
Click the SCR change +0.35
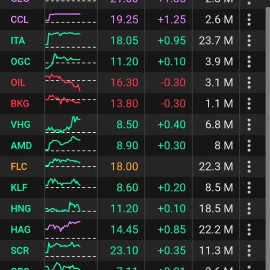[x=172, y=251]
